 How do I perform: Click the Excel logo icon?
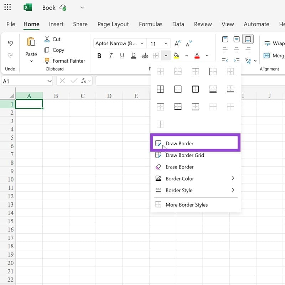coord(28,7)
